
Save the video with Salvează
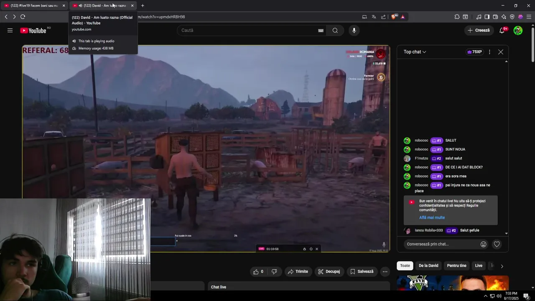pos(362,271)
